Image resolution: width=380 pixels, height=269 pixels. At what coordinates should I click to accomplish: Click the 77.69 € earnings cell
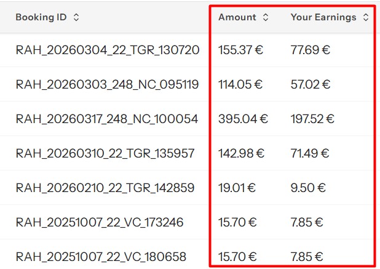[311, 50]
